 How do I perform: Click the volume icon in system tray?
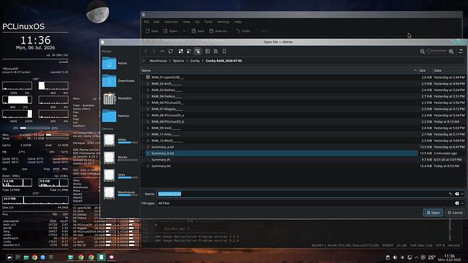click(x=395, y=258)
